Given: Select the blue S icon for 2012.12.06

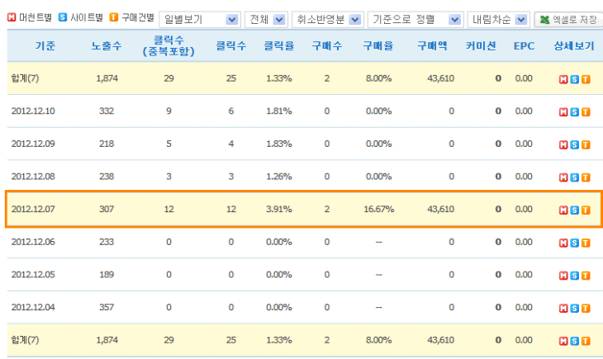Looking at the screenshot, I should tap(575, 243).
